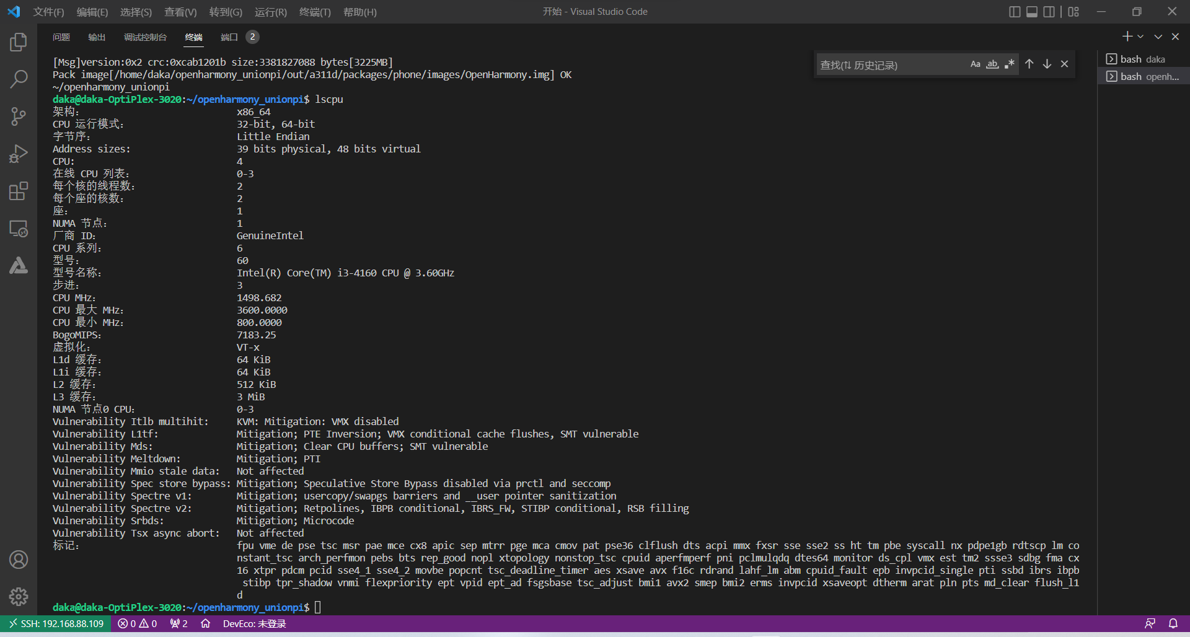1190x637 pixels.
Task: Open the 终端(T) menu in menu bar
Action: click(x=315, y=12)
